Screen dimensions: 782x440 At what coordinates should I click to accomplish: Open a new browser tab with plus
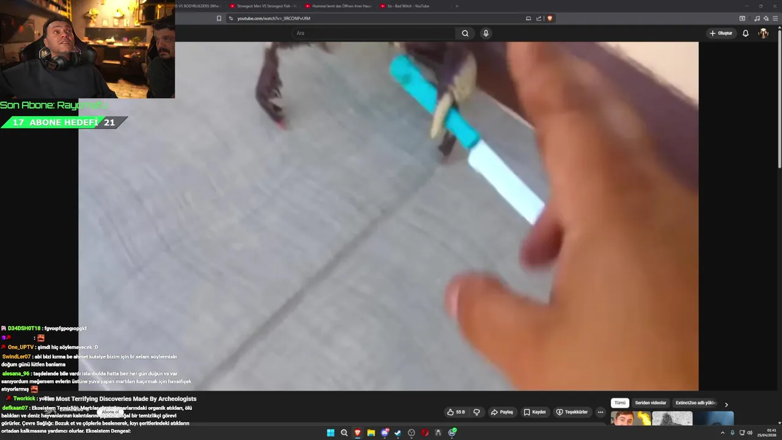pos(457,6)
